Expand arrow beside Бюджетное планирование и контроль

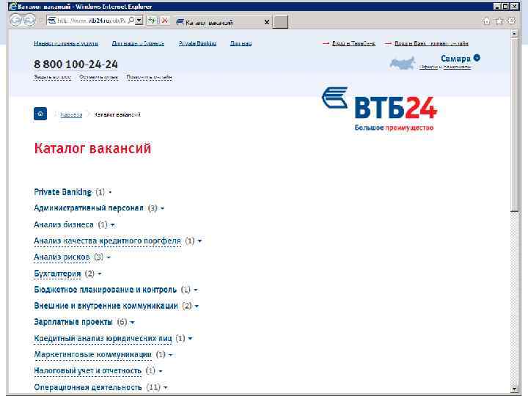[196, 290]
